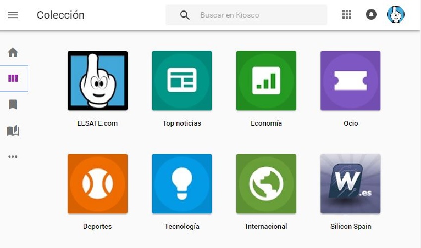
Task: Click the Top noticias label
Action: [182, 123]
